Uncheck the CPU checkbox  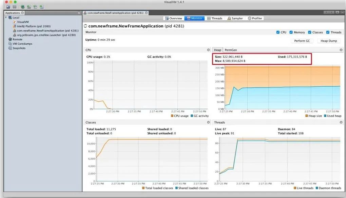point(278,32)
